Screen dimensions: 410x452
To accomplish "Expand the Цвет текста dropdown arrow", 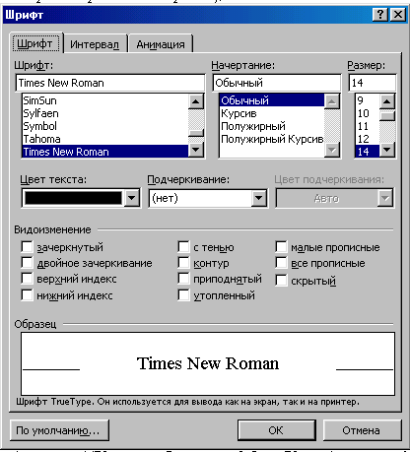I will pos(132,198).
